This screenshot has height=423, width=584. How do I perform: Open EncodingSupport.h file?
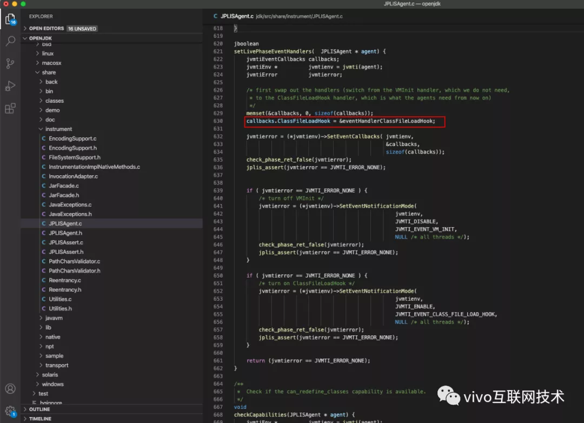72,148
